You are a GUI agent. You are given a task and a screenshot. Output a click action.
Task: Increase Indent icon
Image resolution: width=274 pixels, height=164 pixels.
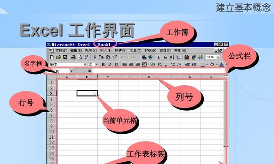point(194,64)
